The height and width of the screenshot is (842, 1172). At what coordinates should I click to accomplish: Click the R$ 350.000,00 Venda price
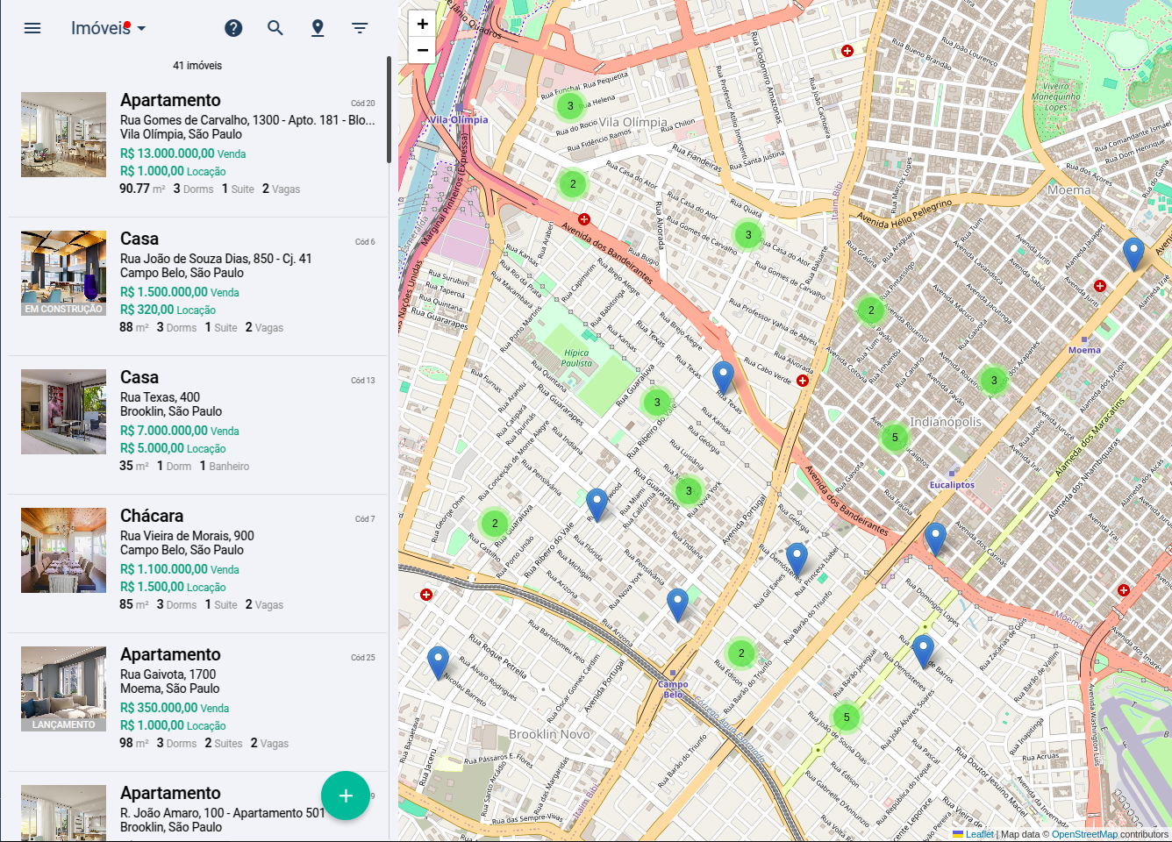pyautogui.click(x=175, y=708)
